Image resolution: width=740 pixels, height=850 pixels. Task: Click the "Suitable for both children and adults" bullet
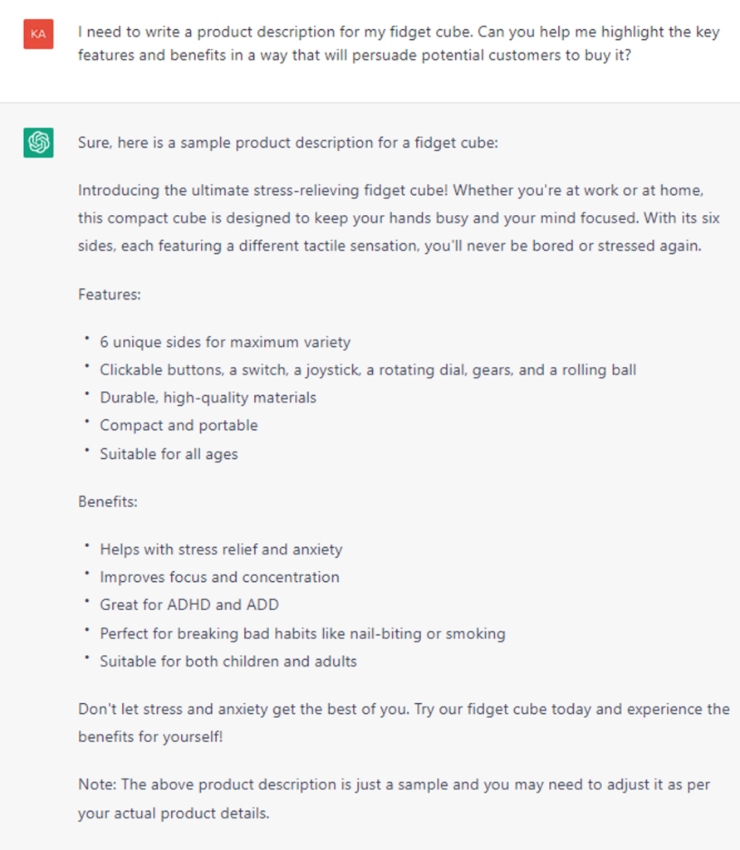228,662
